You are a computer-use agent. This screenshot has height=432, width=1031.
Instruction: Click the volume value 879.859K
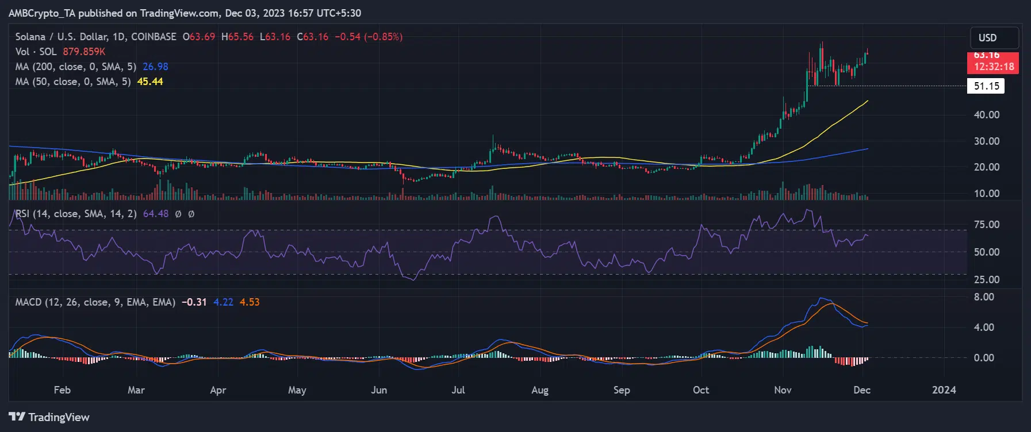click(84, 52)
